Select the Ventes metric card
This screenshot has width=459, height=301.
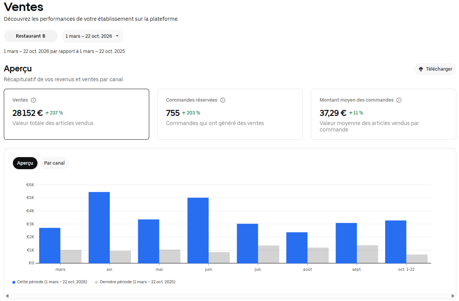tap(76, 114)
